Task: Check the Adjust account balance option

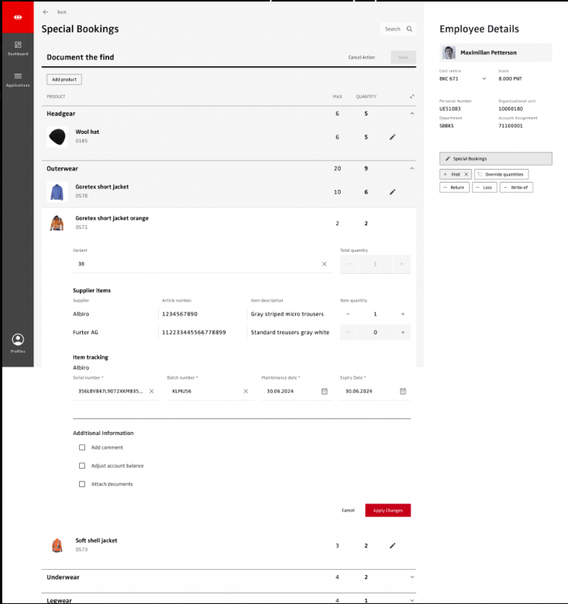Action: [x=82, y=466]
